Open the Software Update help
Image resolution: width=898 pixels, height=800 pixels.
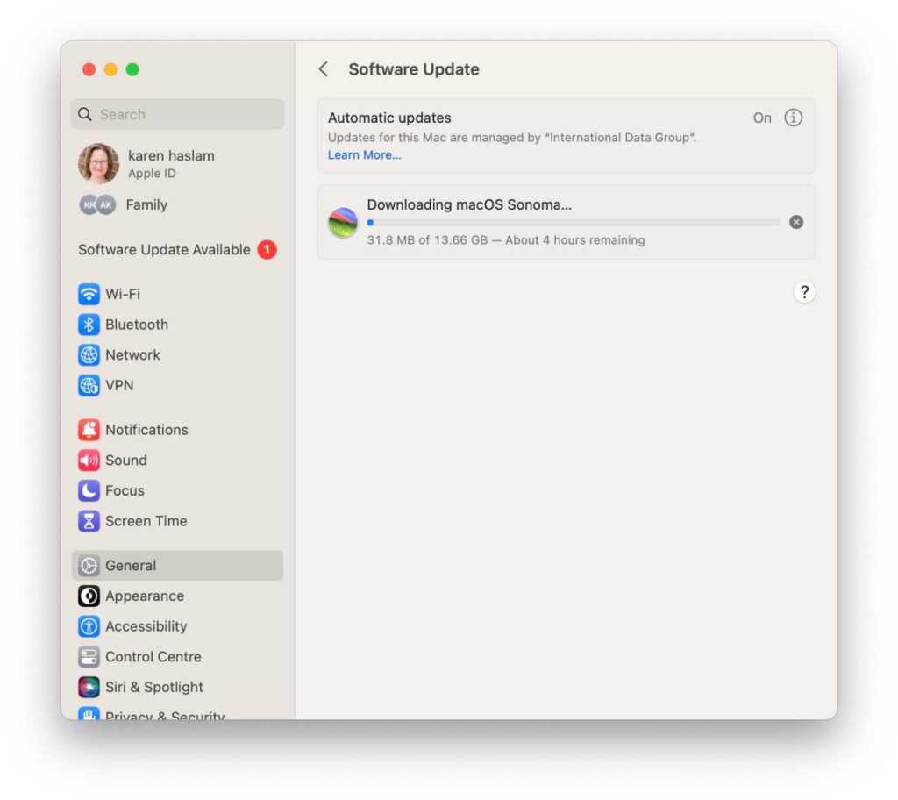click(x=804, y=292)
